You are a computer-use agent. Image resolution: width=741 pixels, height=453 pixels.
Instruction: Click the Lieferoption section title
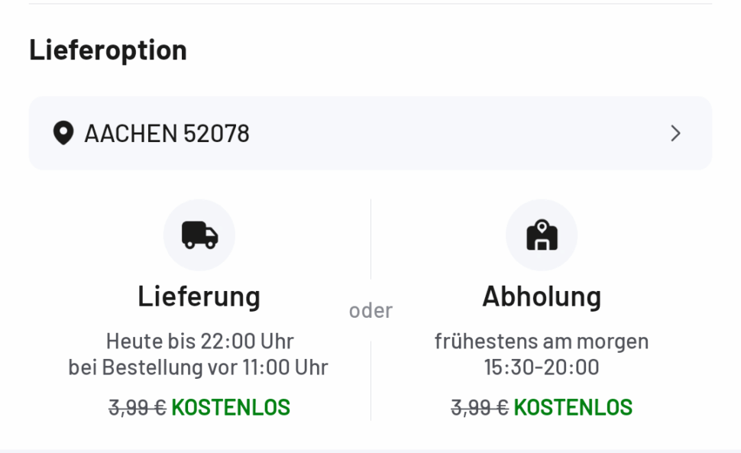[108, 50]
